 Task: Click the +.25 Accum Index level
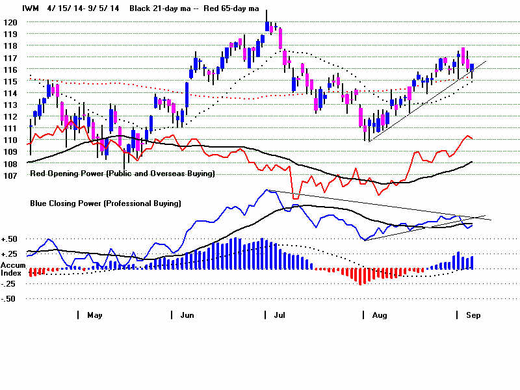[x=9, y=254]
